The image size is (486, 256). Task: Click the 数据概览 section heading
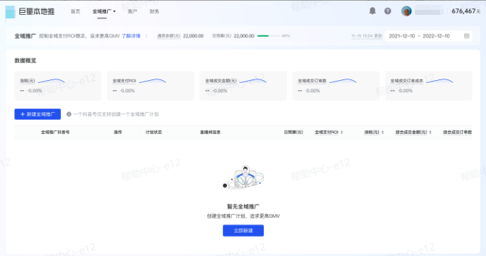pos(26,61)
